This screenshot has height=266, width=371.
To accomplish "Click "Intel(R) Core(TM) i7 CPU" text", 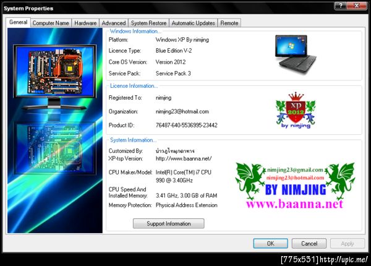I will click(x=184, y=173).
